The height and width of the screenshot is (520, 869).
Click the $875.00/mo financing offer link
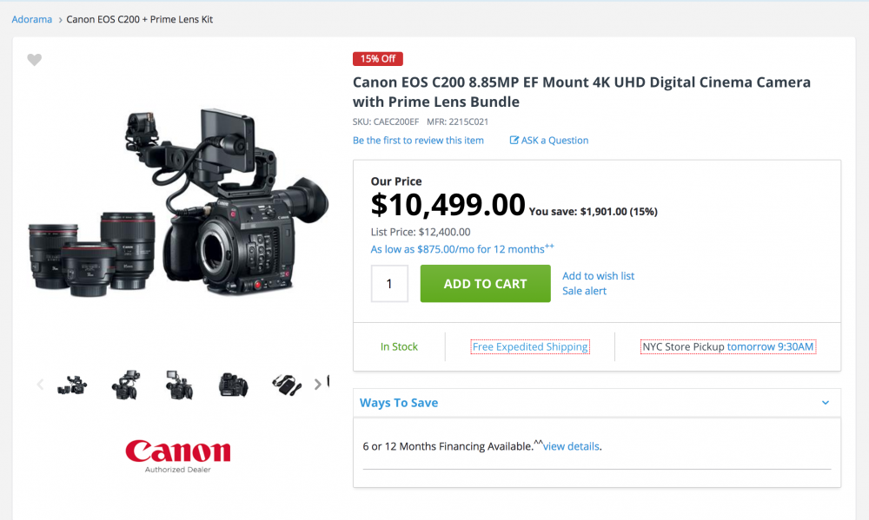pos(457,250)
